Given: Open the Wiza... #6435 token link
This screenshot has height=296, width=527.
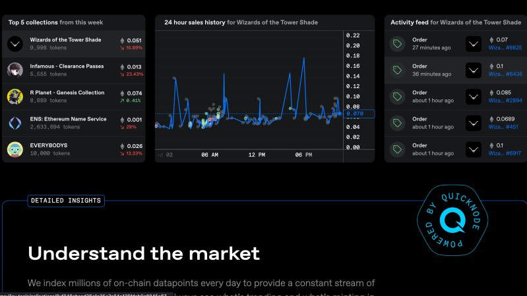Looking at the screenshot, I should [x=505, y=74].
